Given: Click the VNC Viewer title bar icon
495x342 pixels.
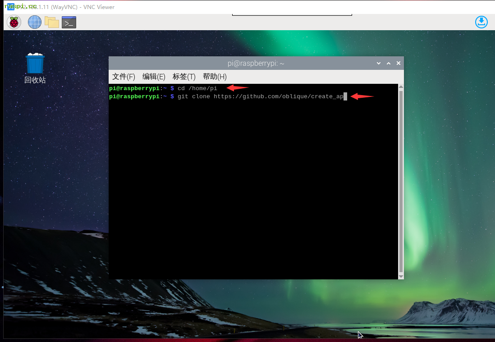Looking at the screenshot, I should (10, 7).
